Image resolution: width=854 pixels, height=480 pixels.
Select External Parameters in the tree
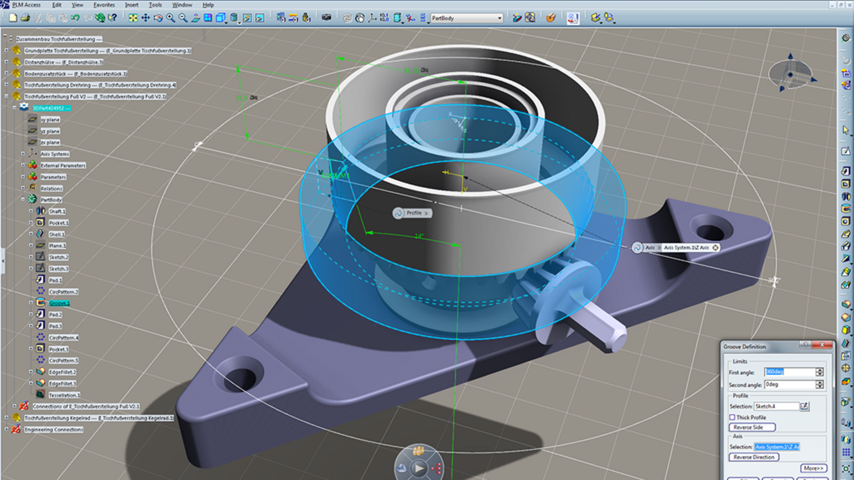[x=63, y=166]
